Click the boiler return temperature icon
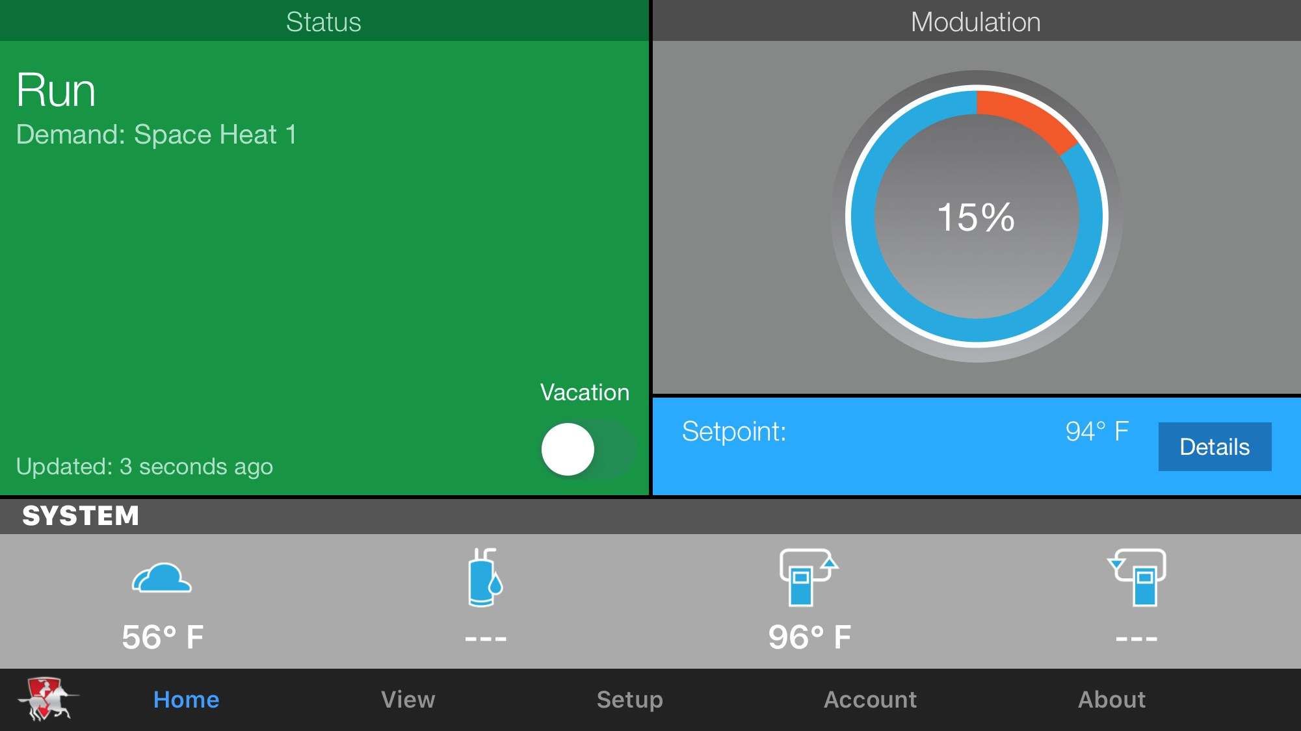Image resolution: width=1301 pixels, height=731 pixels. (x=1137, y=578)
